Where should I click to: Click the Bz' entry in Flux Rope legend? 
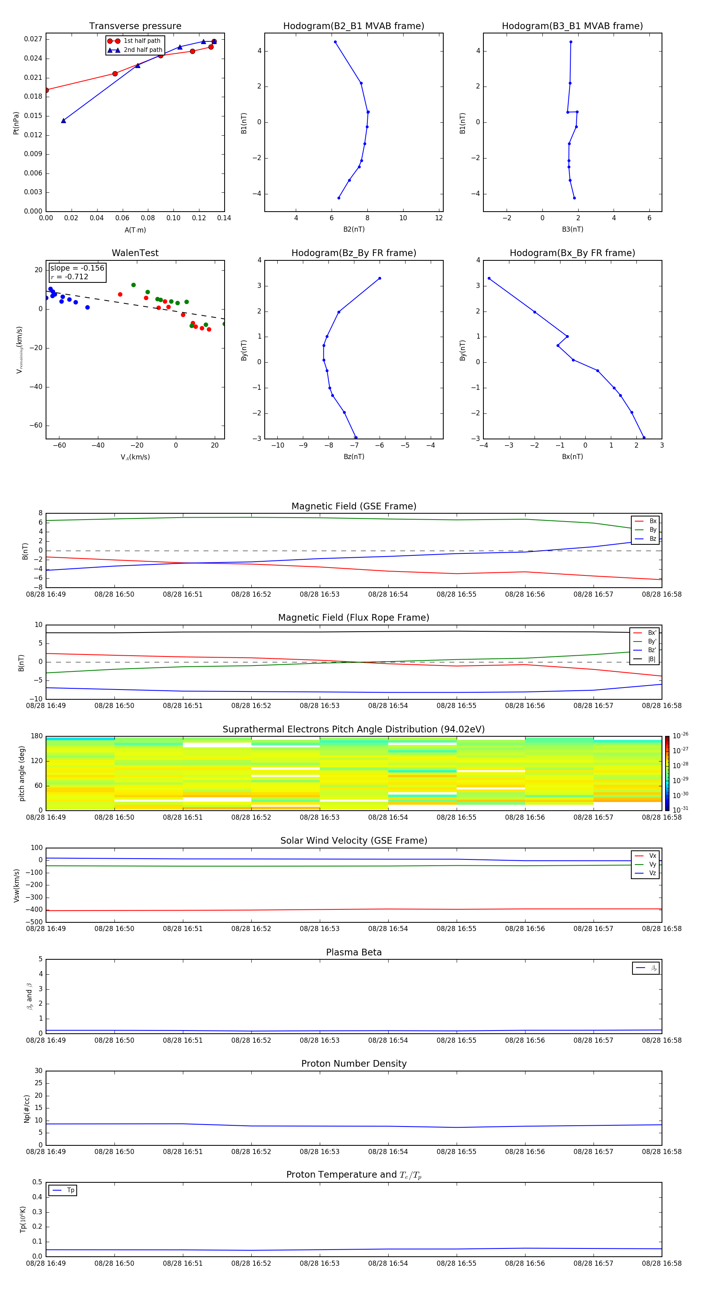click(x=645, y=650)
